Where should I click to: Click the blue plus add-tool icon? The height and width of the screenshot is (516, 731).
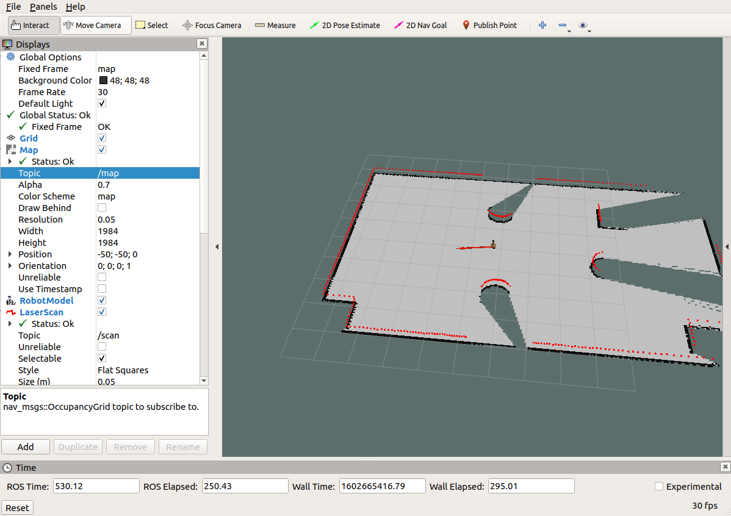(x=542, y=26)
